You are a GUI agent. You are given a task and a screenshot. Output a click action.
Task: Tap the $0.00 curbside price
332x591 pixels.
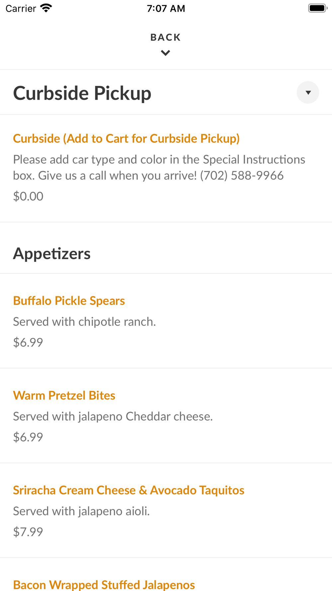click(x=28, y=196)
